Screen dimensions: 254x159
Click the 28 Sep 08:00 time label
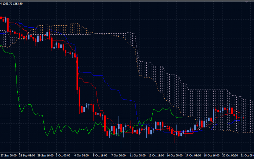pyautogui.click(x=27, y=156)
